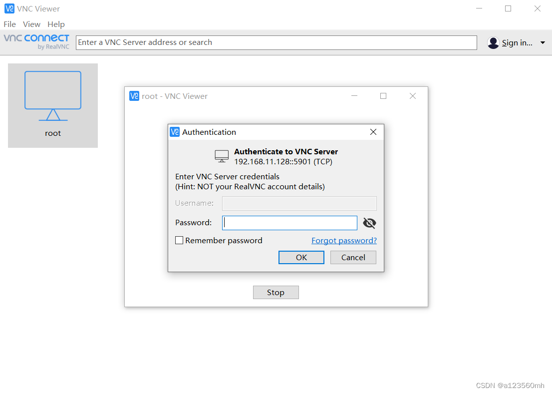Click the Hint NOT your RealVNC account text
Image resolution: width=552 pixels, height=393 pixels.
[250, 187]
